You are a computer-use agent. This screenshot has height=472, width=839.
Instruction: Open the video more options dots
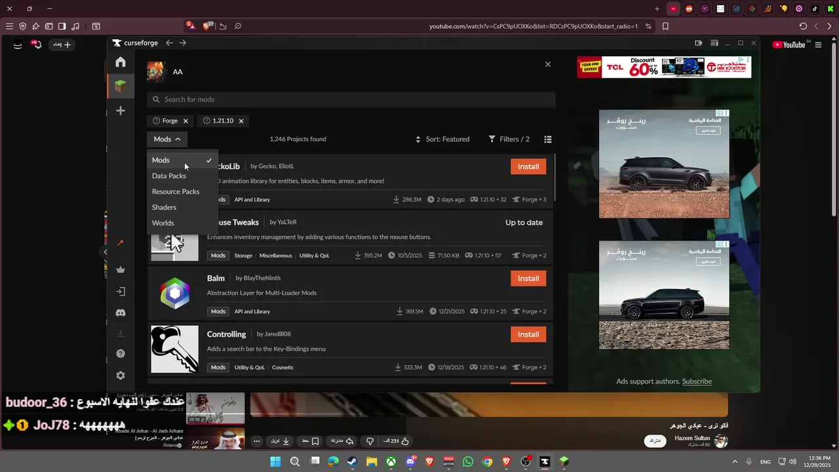(x=257, y=441)
